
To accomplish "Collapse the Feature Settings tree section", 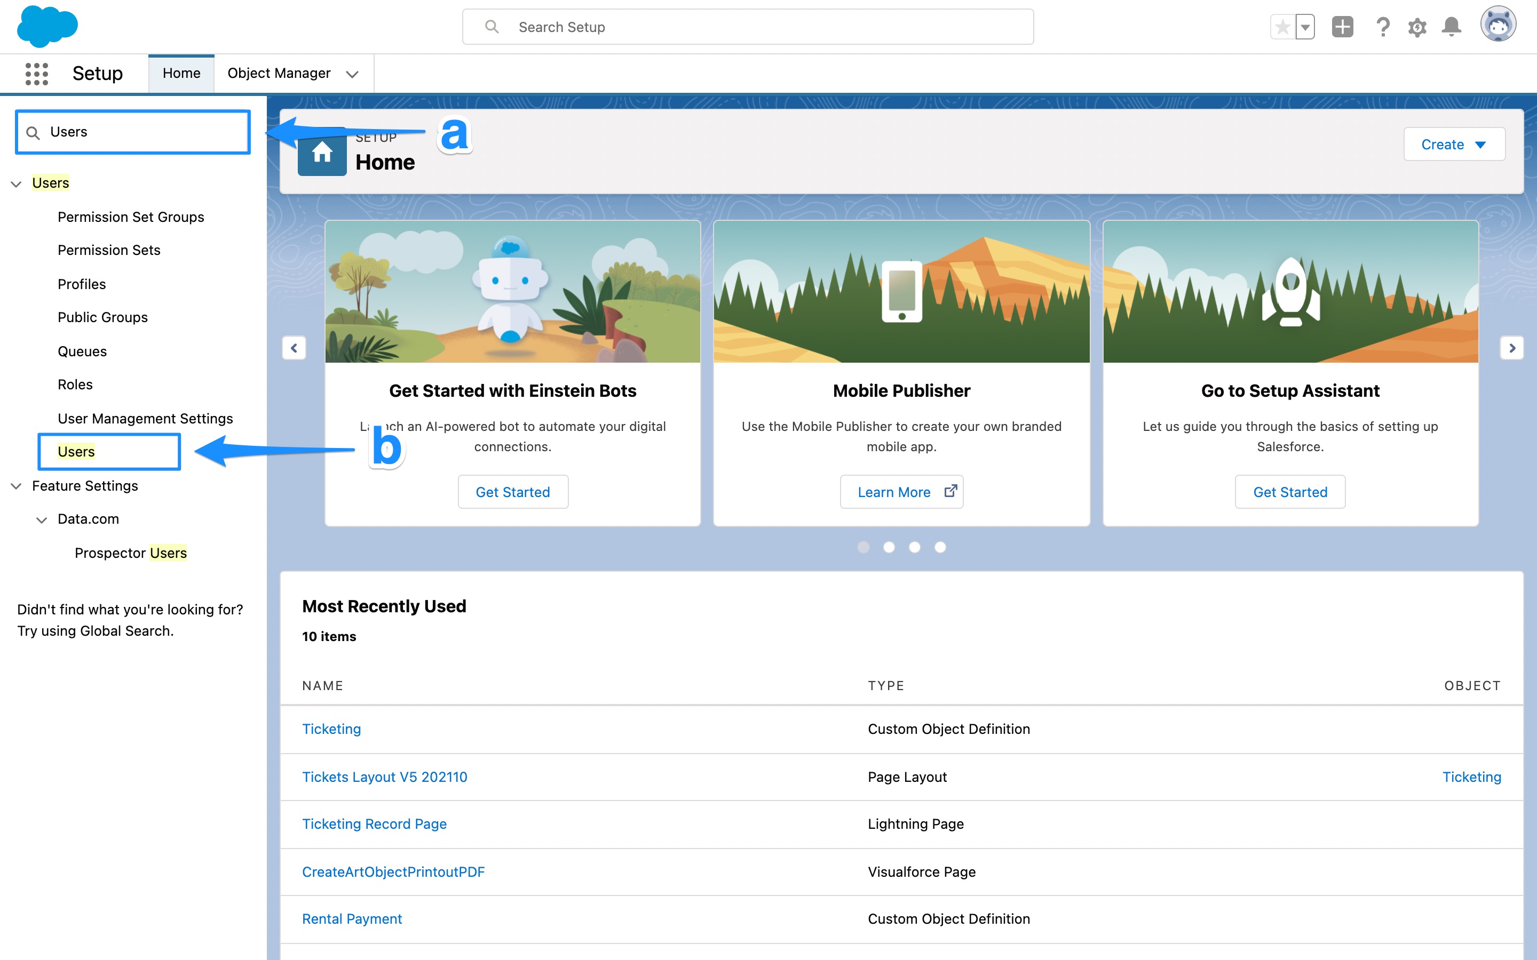I will [17, 486].
